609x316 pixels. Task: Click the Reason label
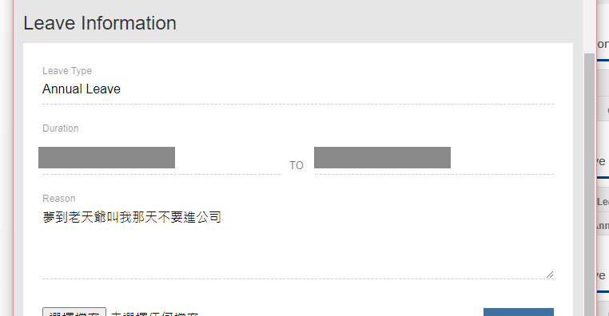59,199
